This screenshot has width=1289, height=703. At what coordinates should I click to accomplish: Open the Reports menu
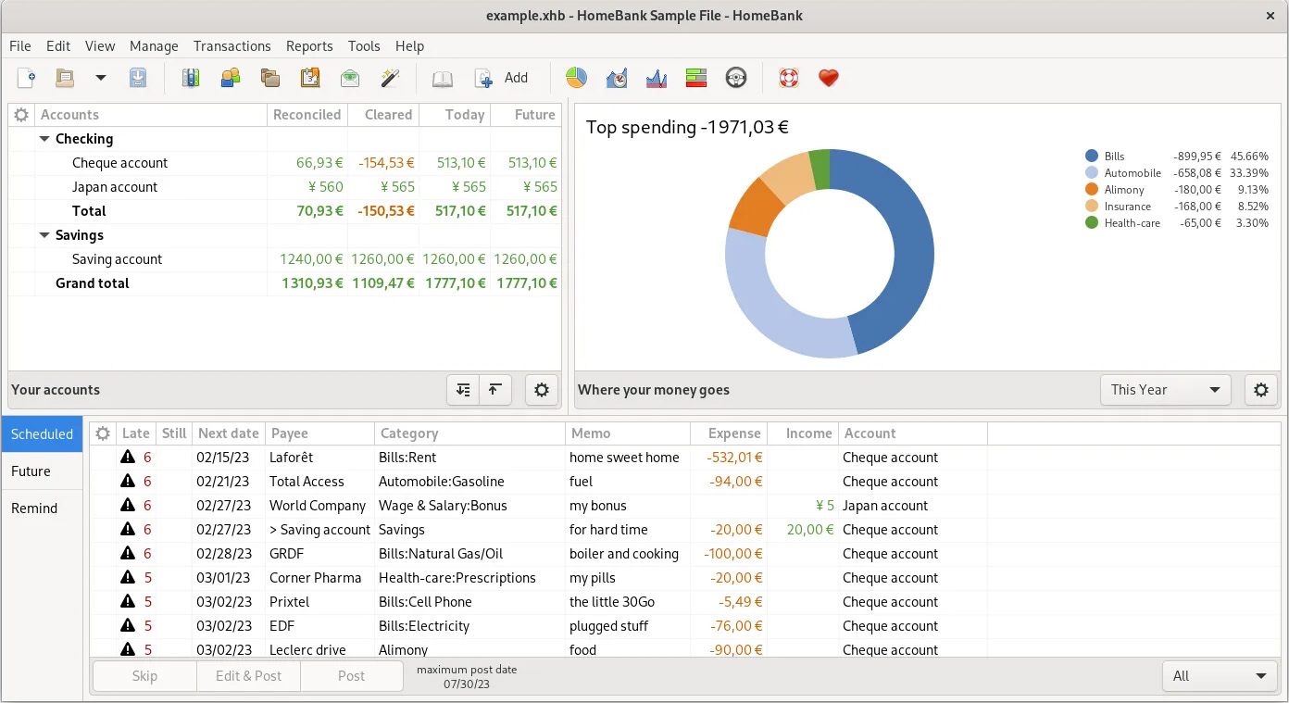pyautogui.click(x=308, y=46)
